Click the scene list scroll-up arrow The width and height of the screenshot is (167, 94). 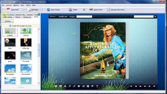pyautogui.click(x=39, y=29)
